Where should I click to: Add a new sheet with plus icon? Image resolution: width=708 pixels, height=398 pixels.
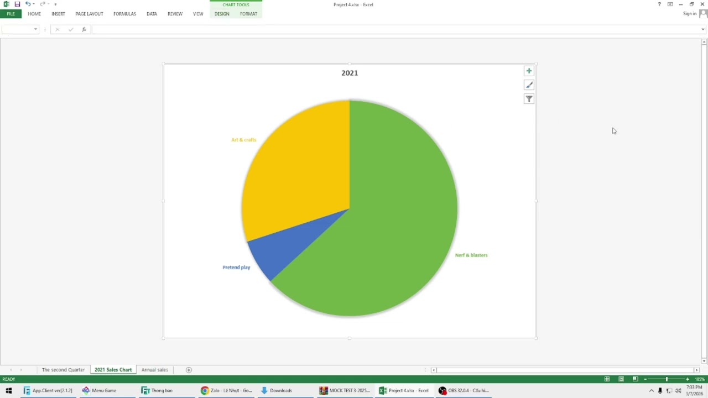189,370
